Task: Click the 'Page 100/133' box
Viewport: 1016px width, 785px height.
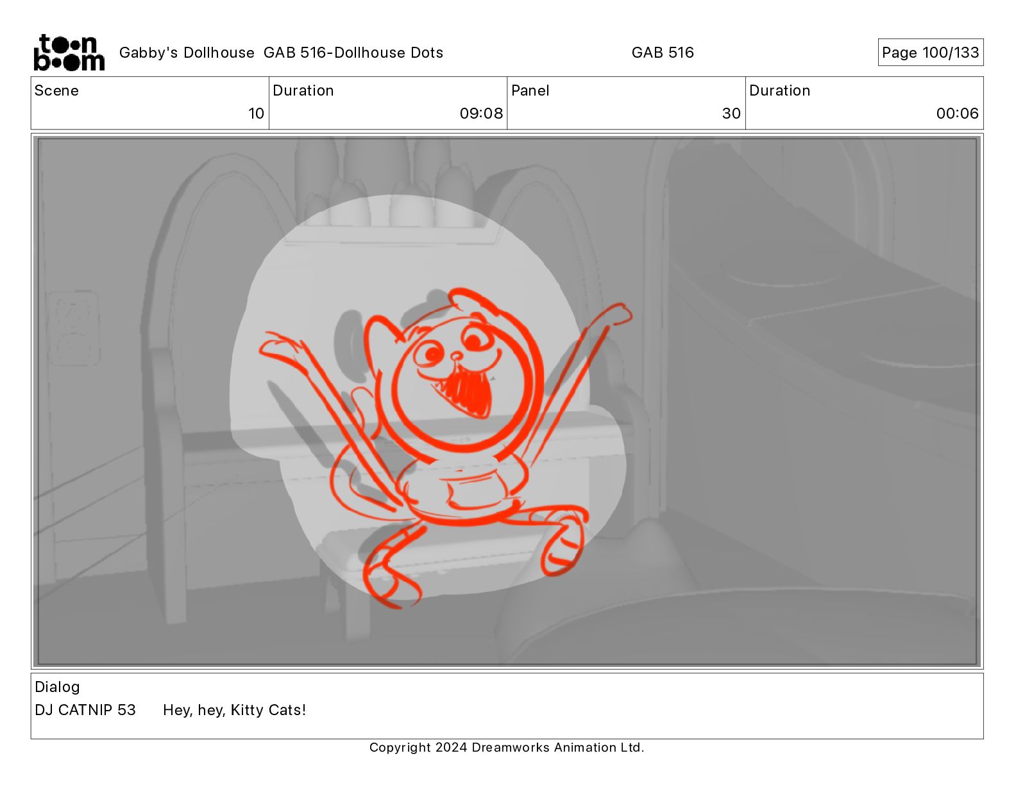Action: (930, 53)
